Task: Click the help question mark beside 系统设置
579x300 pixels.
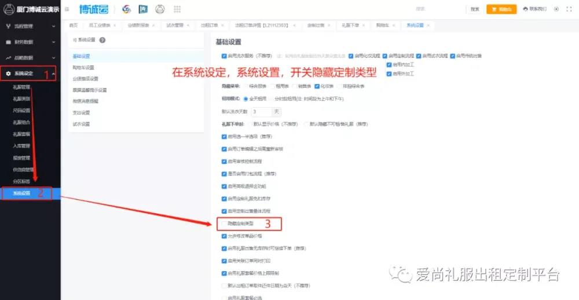Action: [102, 40]
